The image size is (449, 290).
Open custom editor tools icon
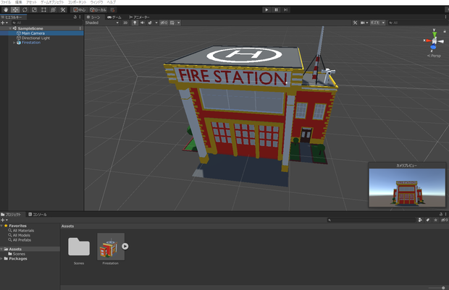[x=63, y=9]
